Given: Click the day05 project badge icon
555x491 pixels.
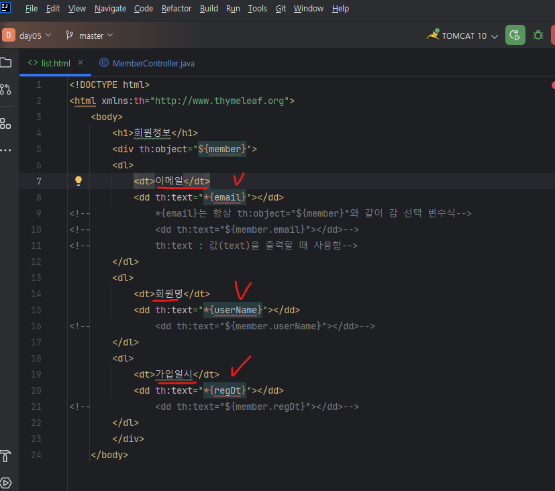Looking at the screenshot, I should coord(9,35).
